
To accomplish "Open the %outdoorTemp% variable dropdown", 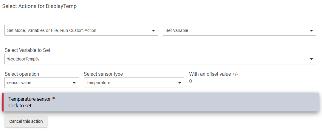I will point(160,59).
